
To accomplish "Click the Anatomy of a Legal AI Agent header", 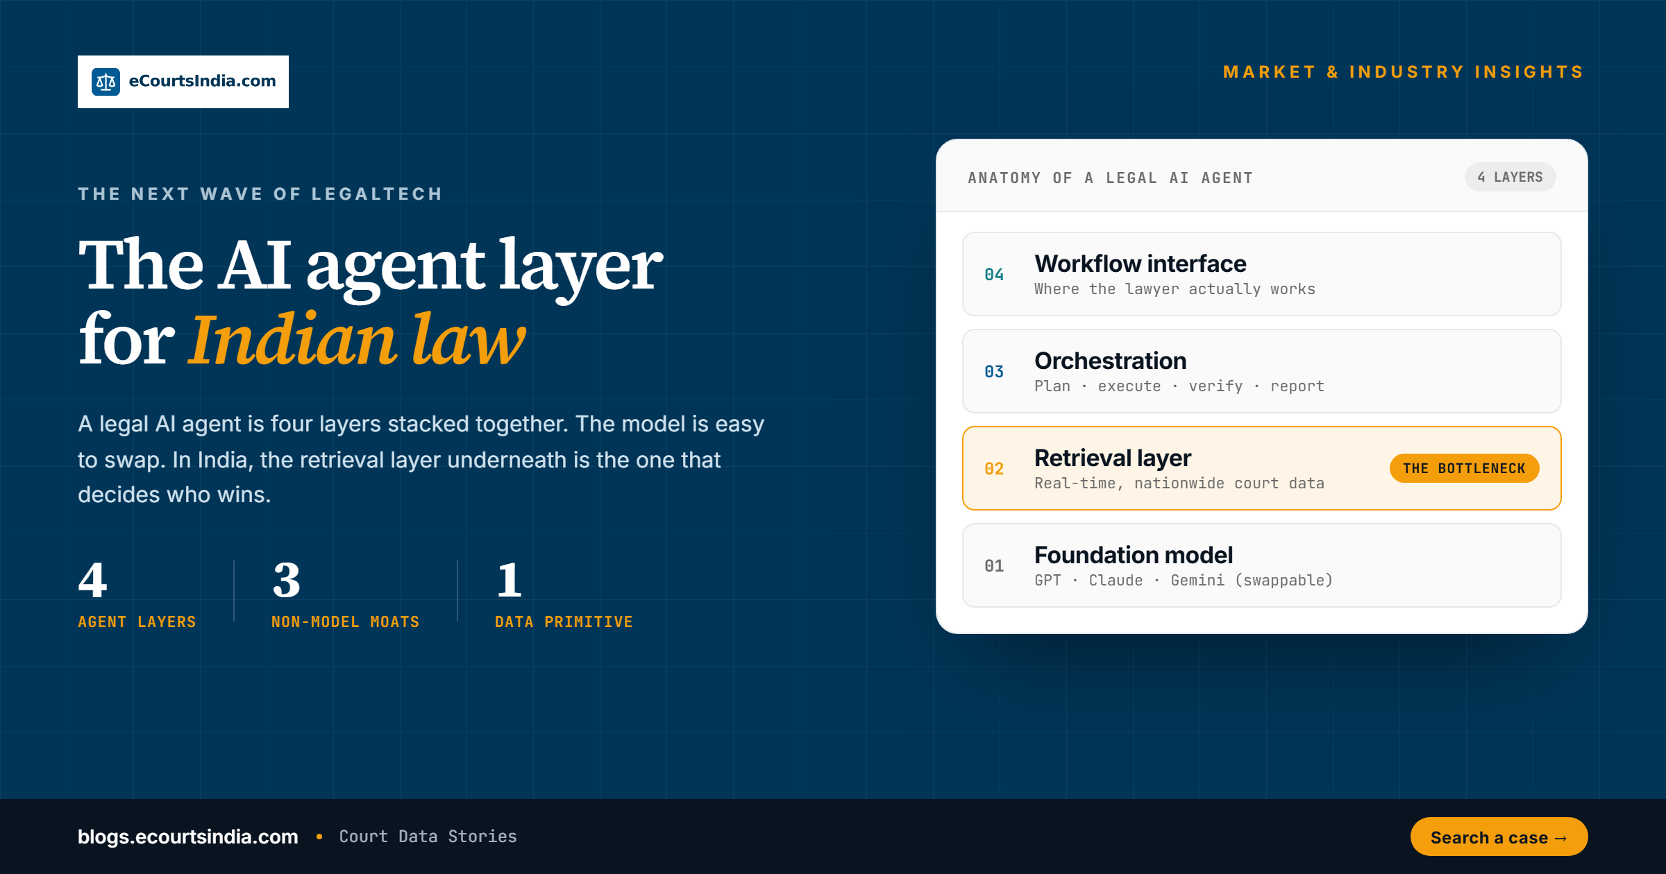I will click(x=1110, y=178).
